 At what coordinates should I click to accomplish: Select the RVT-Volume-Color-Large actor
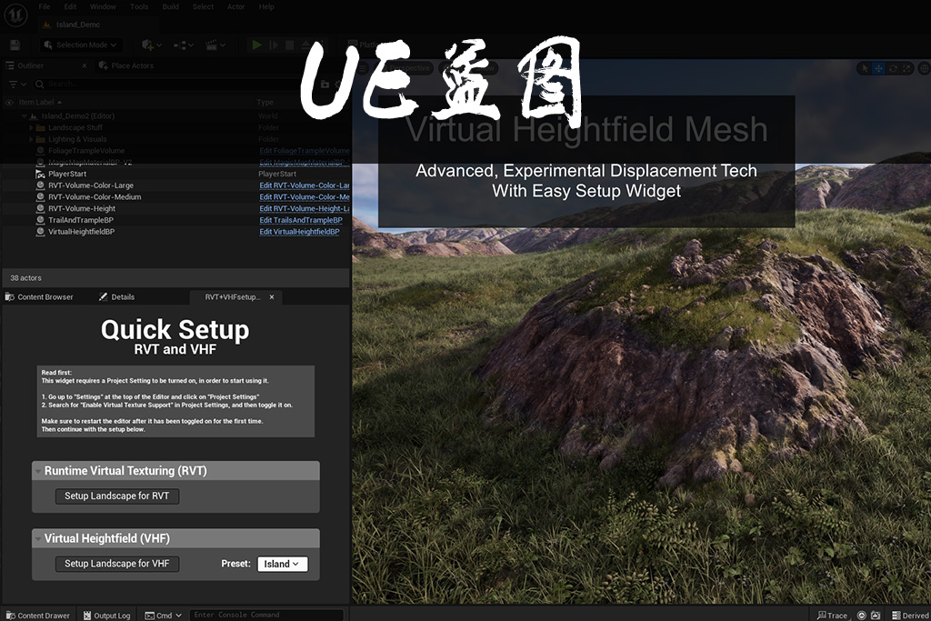[x=91, y=185]
